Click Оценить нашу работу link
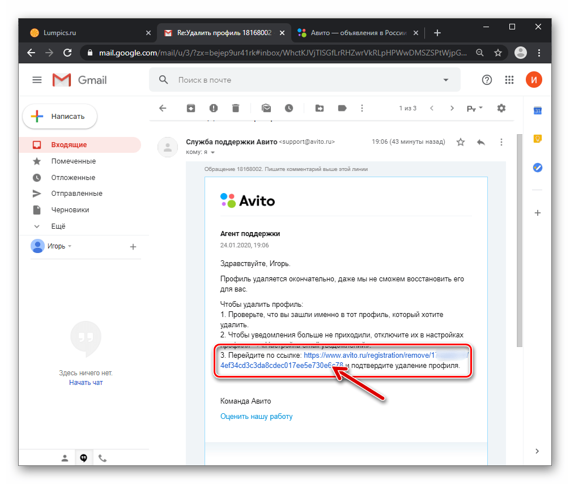The image size is (570, 484). (256, 417)
